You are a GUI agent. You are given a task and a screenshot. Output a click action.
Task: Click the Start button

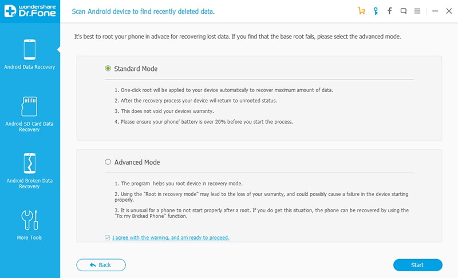tap(417, 265)
